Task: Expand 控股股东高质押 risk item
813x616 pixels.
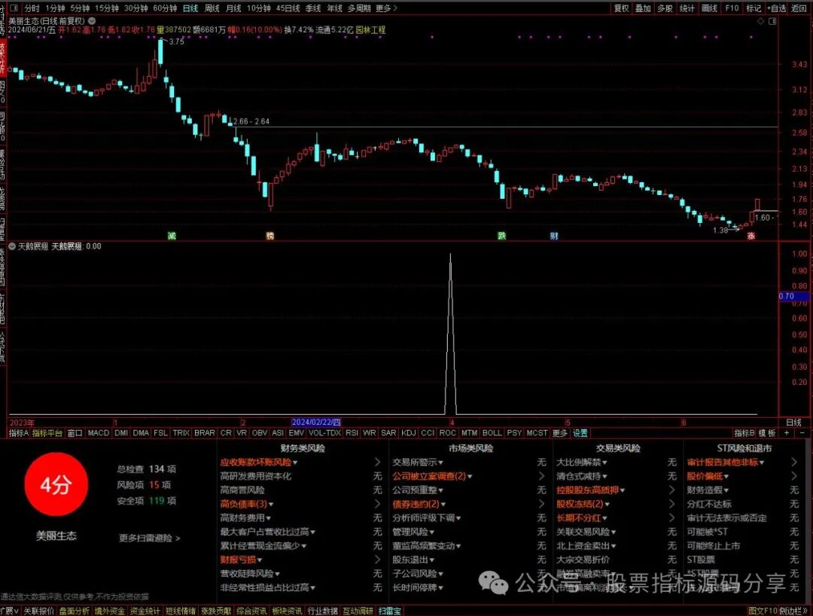Action: [x=590, y=490]
